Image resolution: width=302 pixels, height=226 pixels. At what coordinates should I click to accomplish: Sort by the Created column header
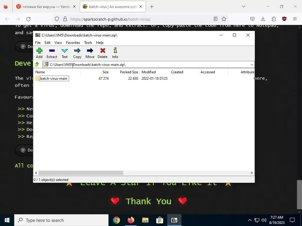pyautogui.click(x=184, y=72)
